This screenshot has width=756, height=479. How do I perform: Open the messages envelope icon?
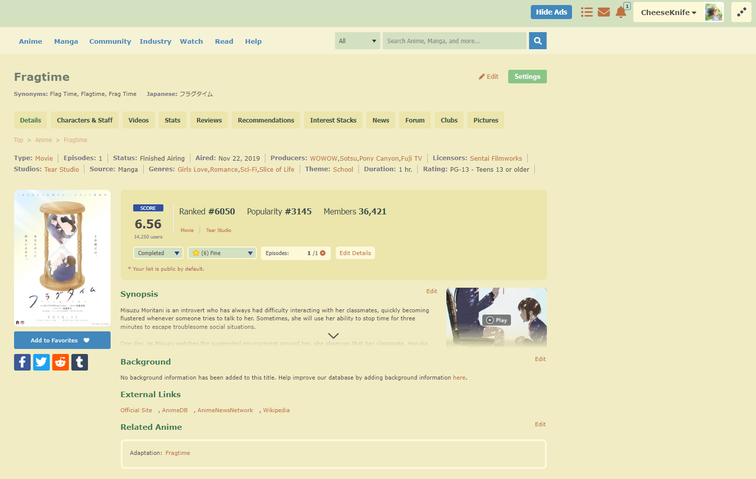tap(604, 12)
